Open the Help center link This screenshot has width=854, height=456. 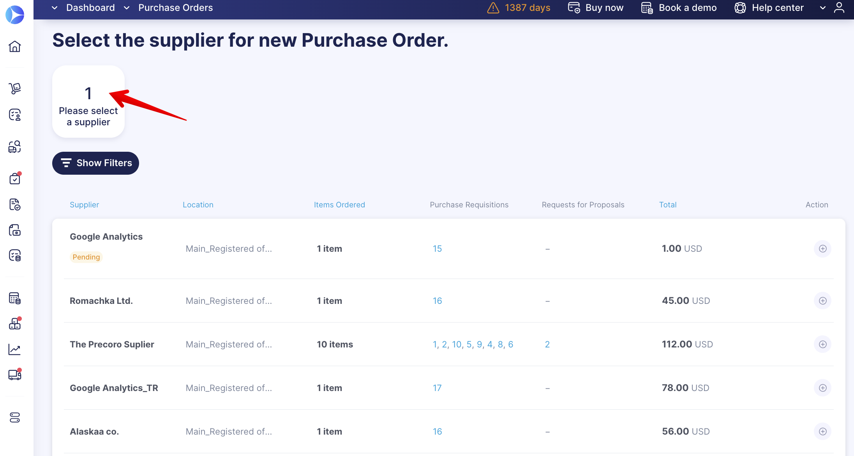click(x=769, y=8)
